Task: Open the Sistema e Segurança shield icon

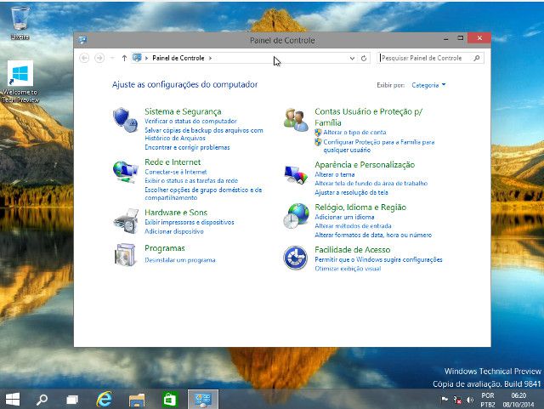Action: pos(125,120)
